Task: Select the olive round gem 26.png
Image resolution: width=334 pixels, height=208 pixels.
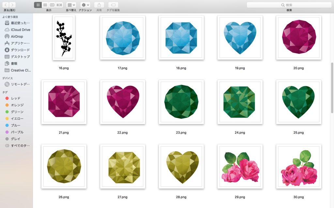Action: coord(64,166)
